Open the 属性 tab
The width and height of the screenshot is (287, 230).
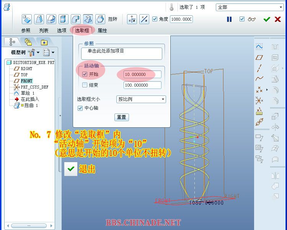point(103,30)
